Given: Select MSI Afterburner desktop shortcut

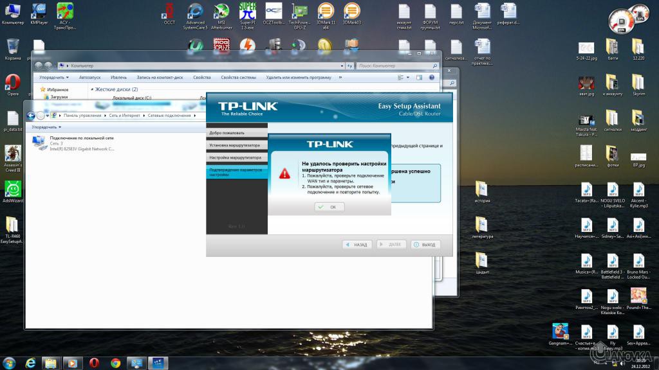Looking at the screenshot, I should pyautogui.click(x=221, y=16).
